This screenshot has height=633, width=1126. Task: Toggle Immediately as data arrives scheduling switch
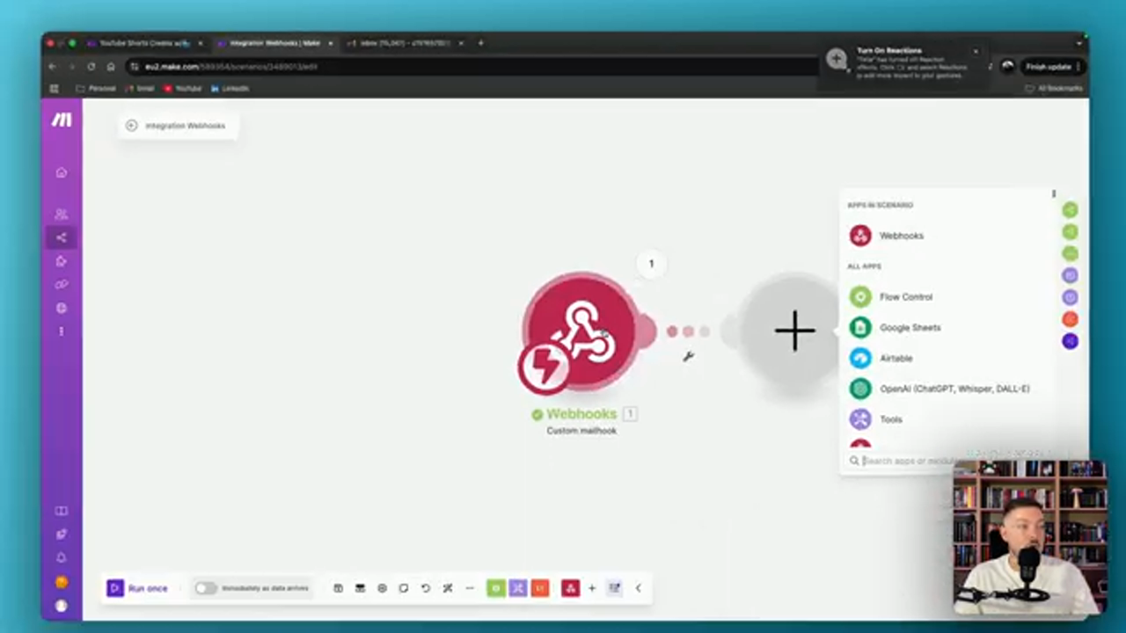[x=205, y=588]
